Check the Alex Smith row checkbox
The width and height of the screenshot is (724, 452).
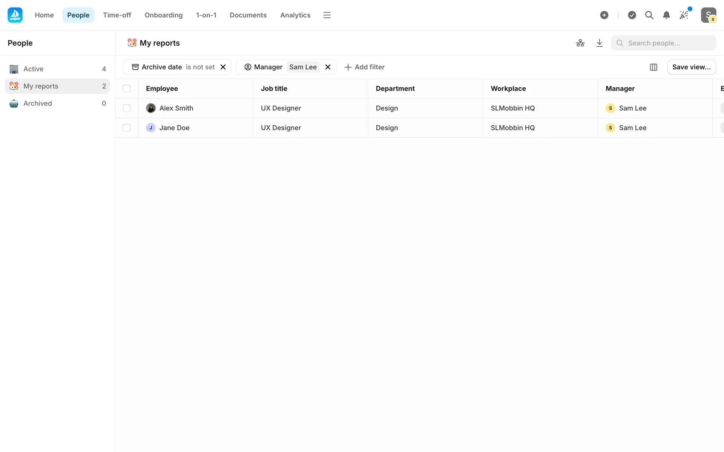click(127, 108)
